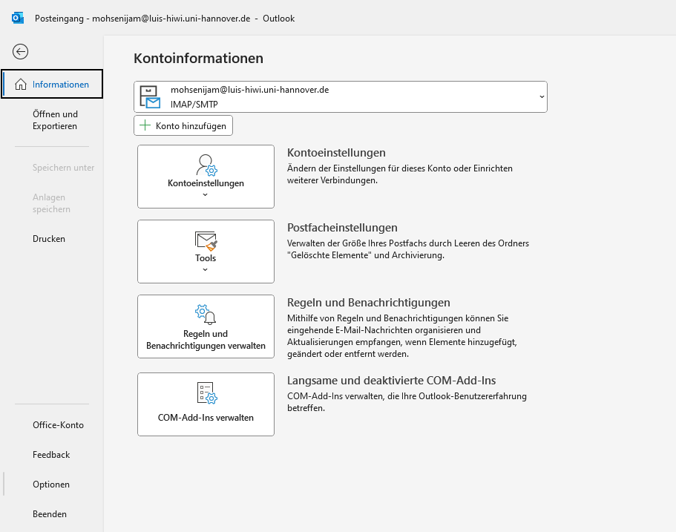Click the green plus icon for Konto hinzufügen
The width and height of the screenshot is (676, 532).
[x=145, y=125]
